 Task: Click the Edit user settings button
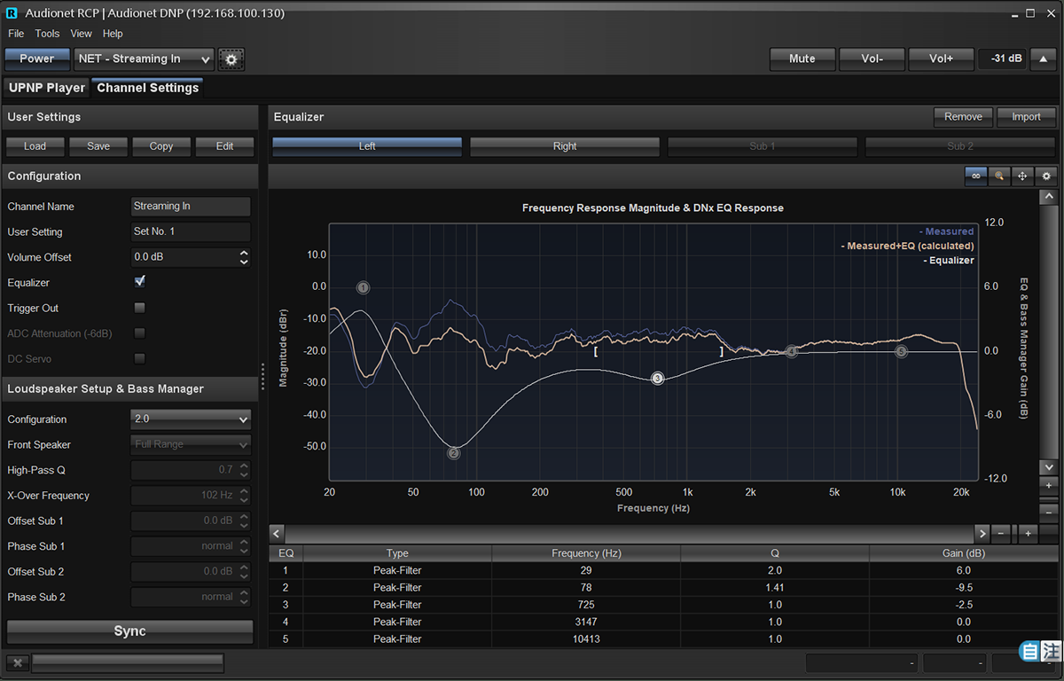(225, 146)
